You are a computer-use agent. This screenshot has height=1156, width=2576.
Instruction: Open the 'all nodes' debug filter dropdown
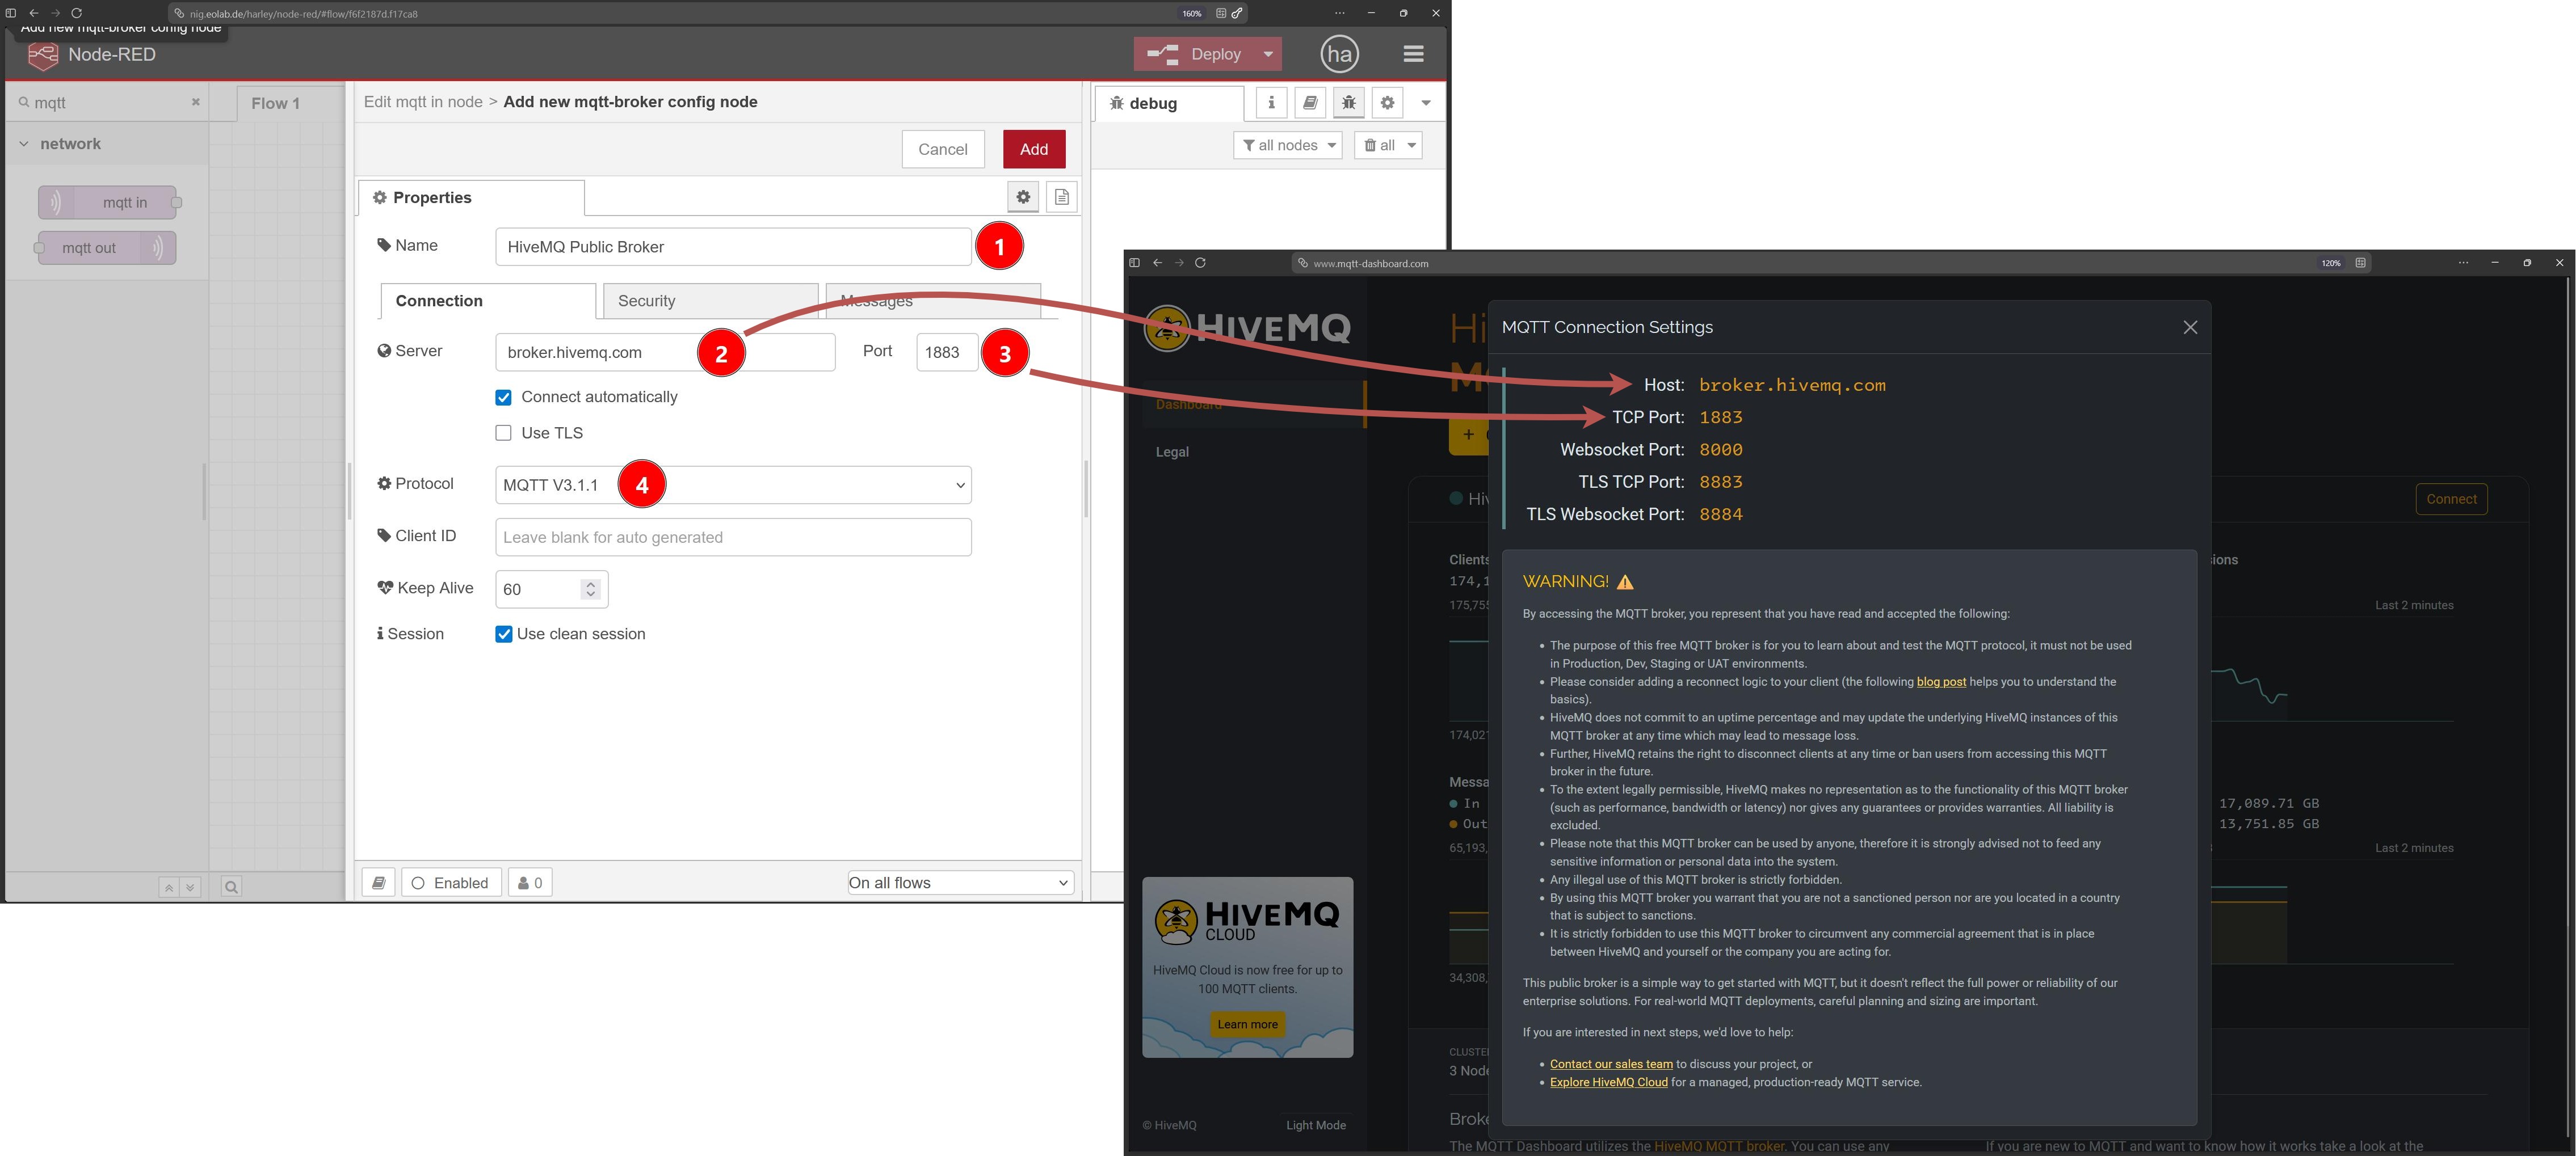tap(1288, 146)
